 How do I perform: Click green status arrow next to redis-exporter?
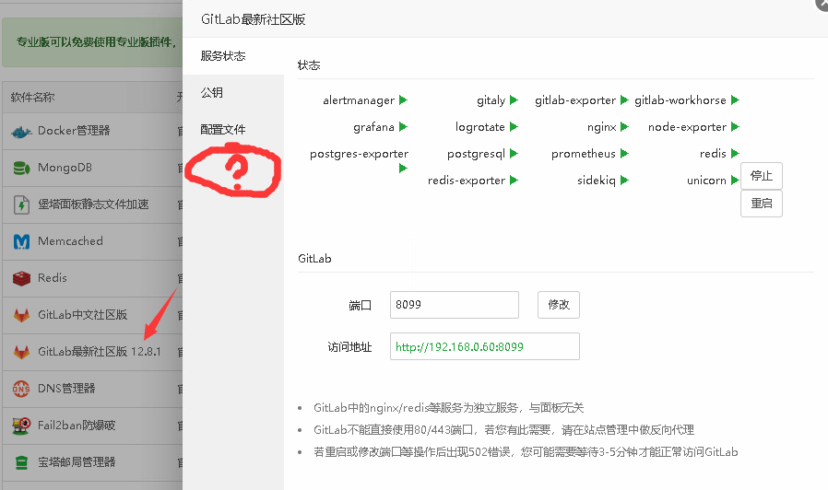coord(514,181)
